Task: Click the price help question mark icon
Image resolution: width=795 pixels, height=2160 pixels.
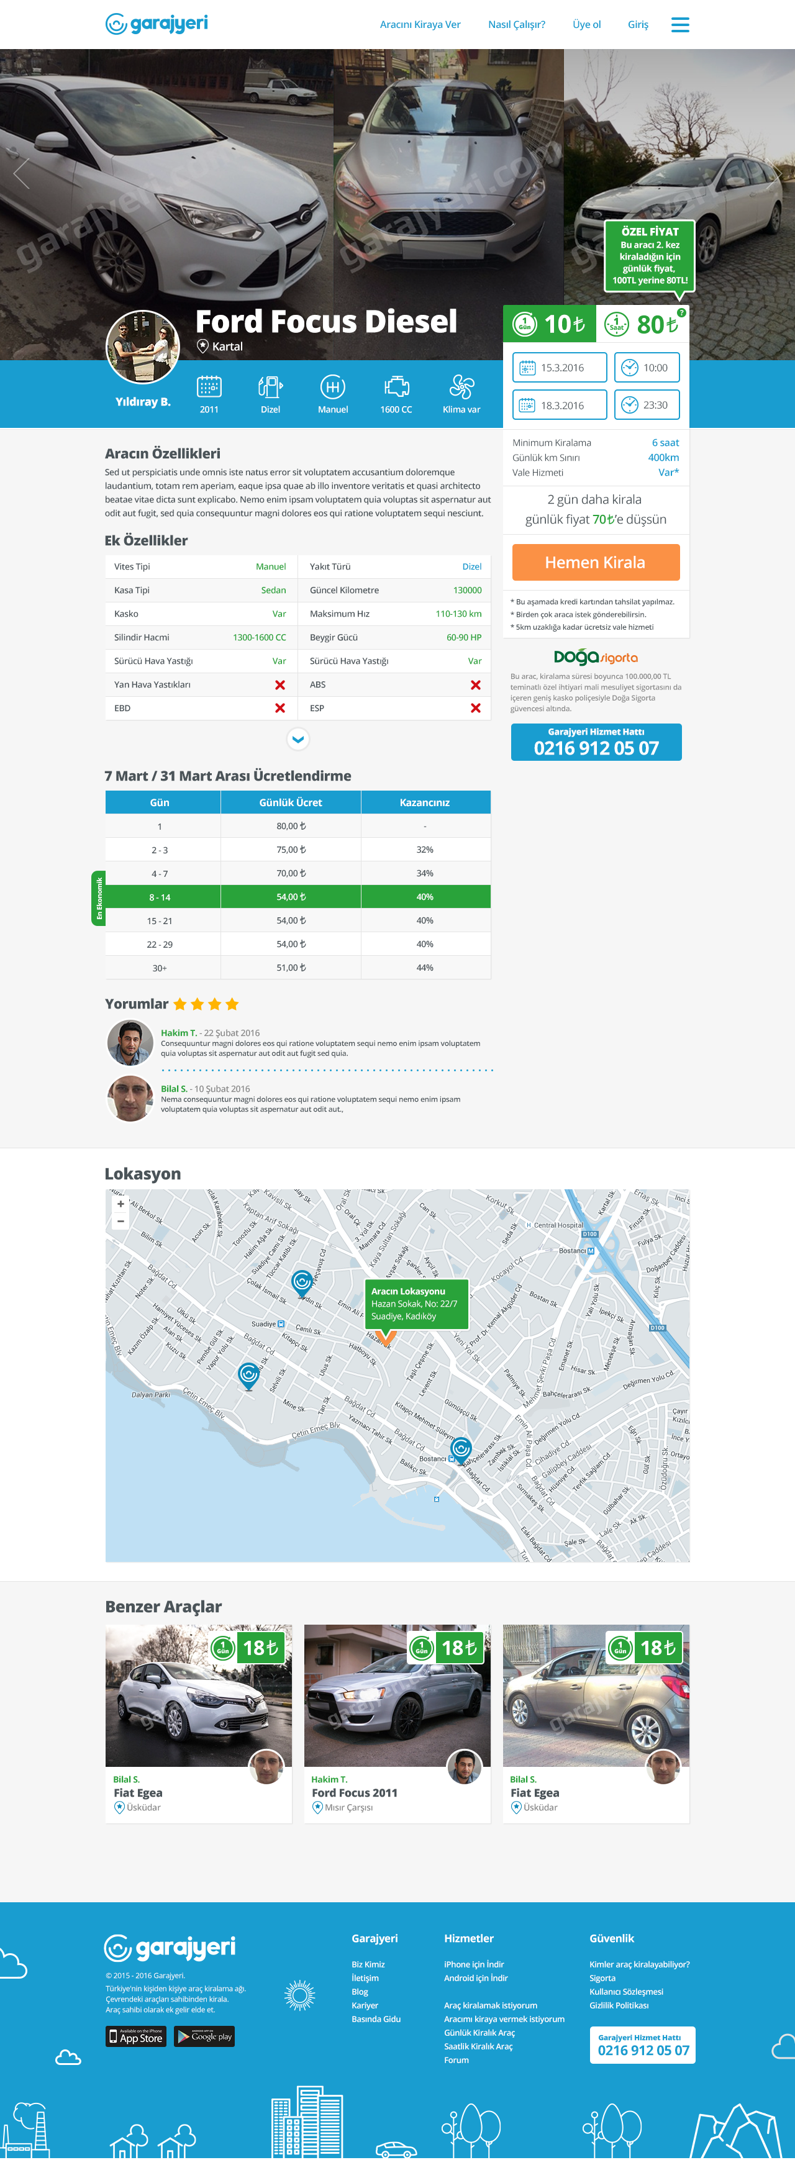Action: (x=682, y=313)
